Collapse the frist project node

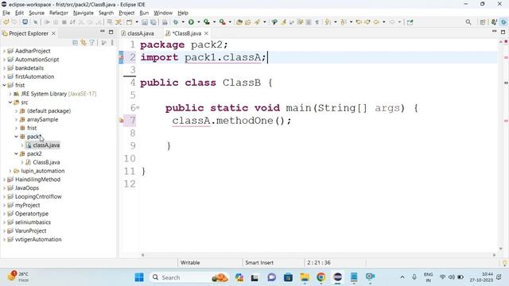tap(4, 85)
